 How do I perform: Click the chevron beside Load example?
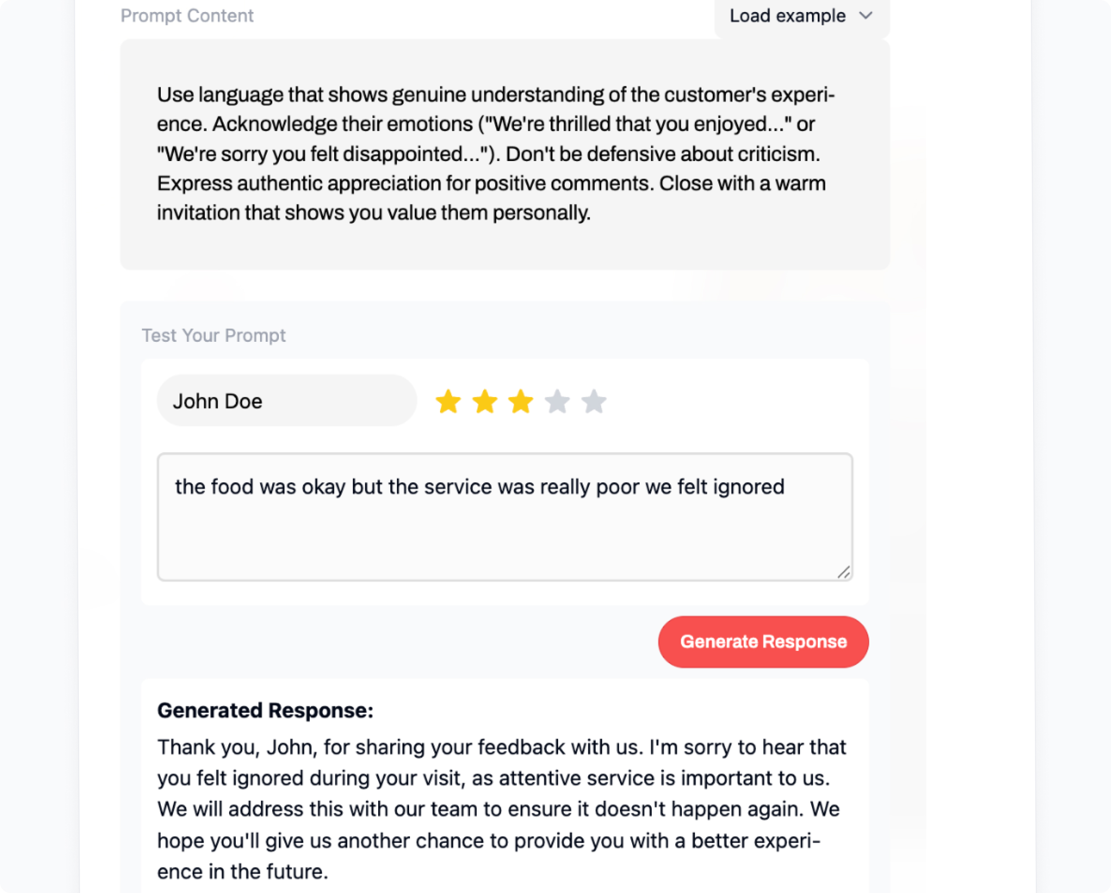point(866,16)
